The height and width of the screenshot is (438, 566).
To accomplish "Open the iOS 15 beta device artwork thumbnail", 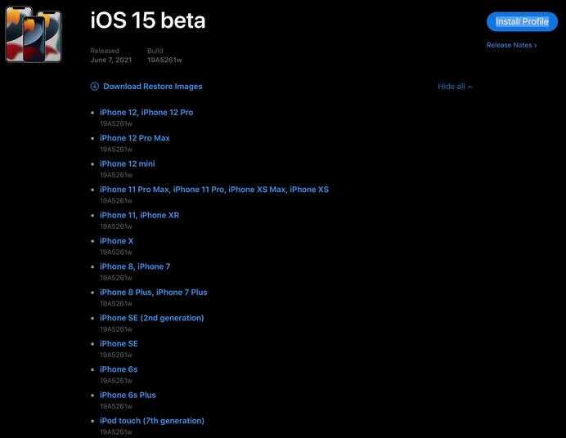I will pos(34,34).
